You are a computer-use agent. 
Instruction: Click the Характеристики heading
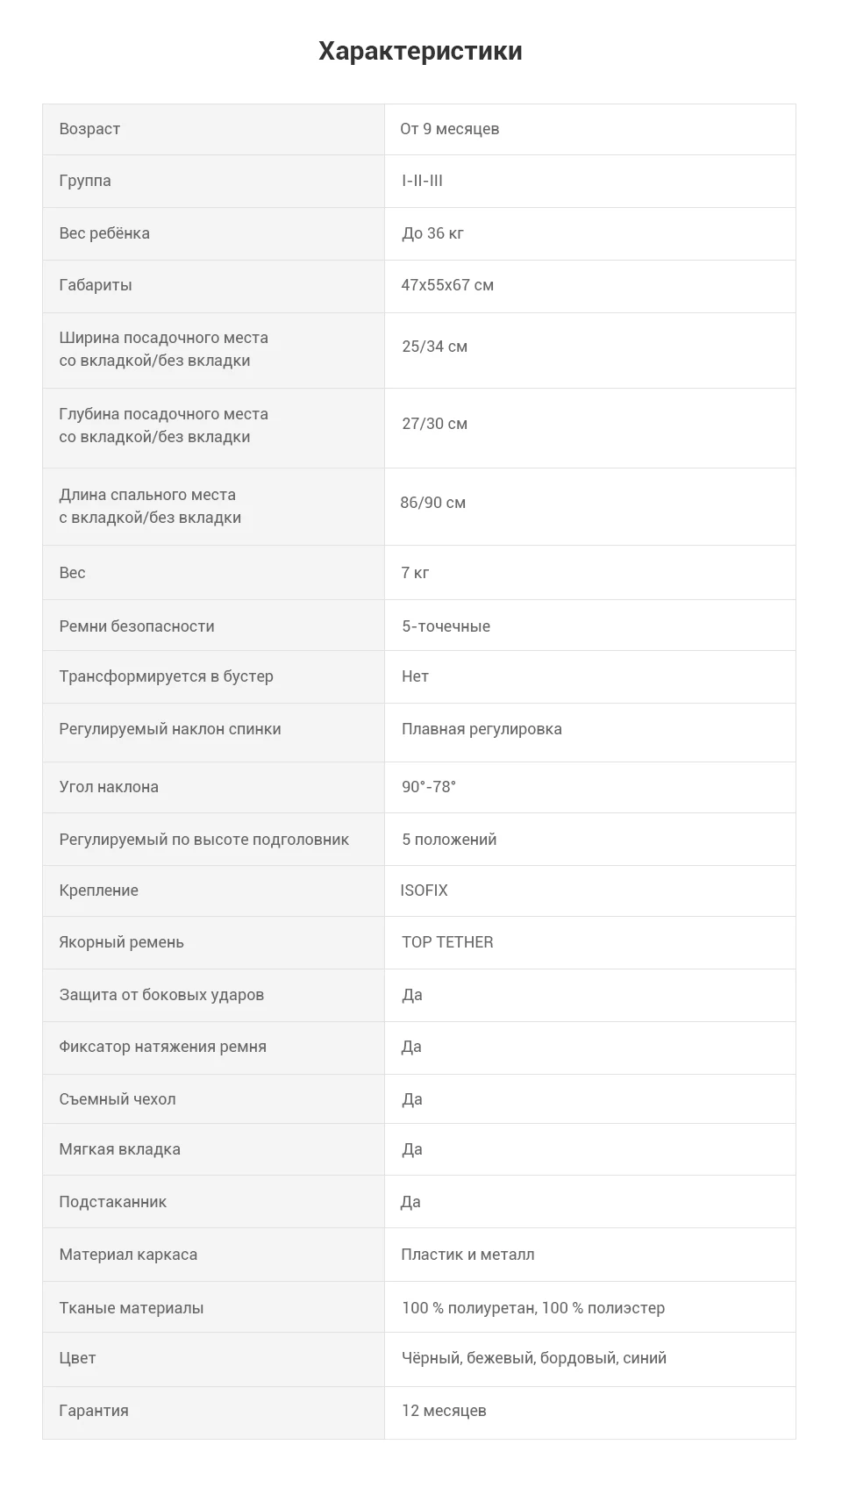coord(420,51)
